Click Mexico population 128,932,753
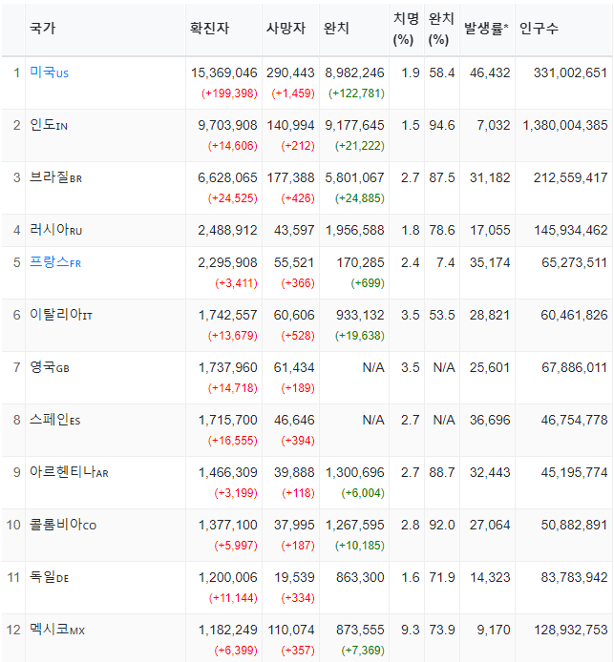Screen dimensions: 614x662 (x=571, y=630)
